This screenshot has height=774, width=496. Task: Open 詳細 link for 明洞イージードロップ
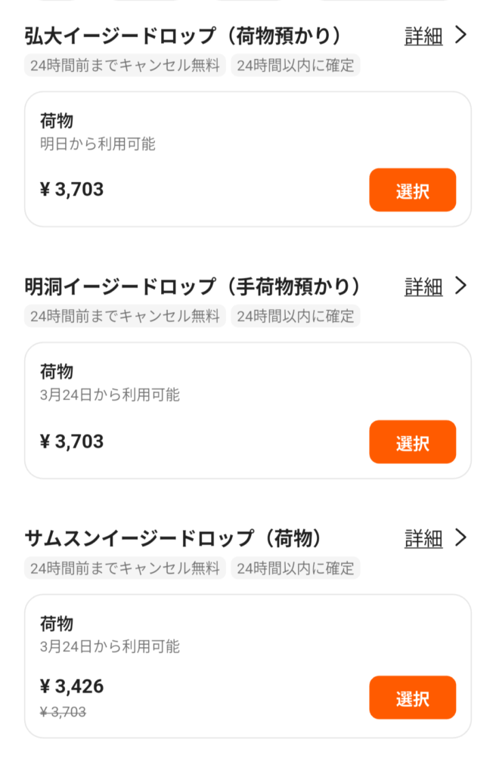pyautogui.click(x=423, y=286)
